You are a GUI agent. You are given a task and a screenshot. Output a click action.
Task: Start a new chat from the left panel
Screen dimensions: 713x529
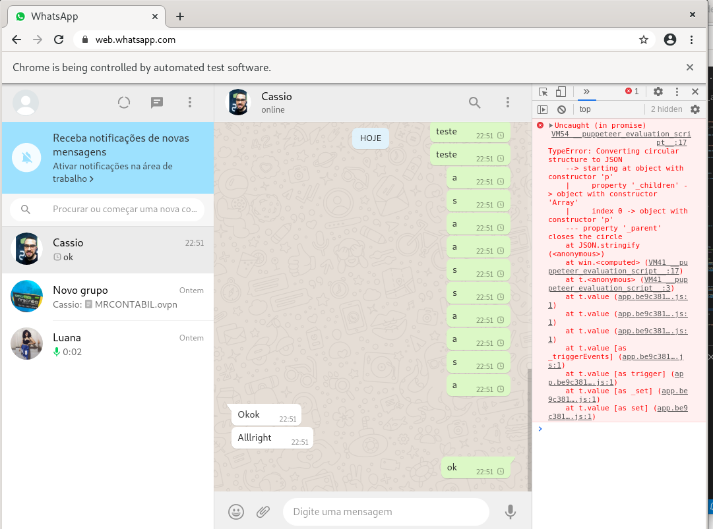coord(156,103)
